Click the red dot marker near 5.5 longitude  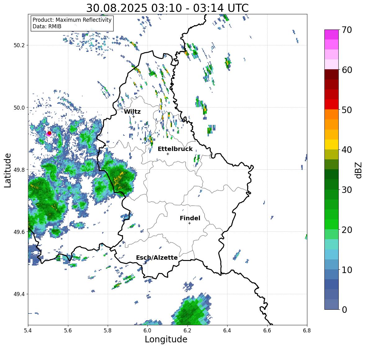[49, 133]
